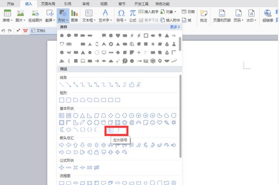Select the oval shape in 基本形状
279x185 pixels.
tap(75, 116)
